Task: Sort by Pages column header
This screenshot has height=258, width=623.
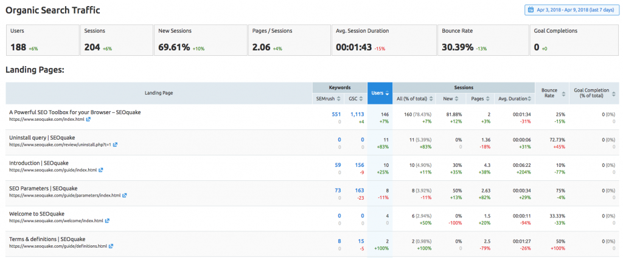Action: (480, 98)
